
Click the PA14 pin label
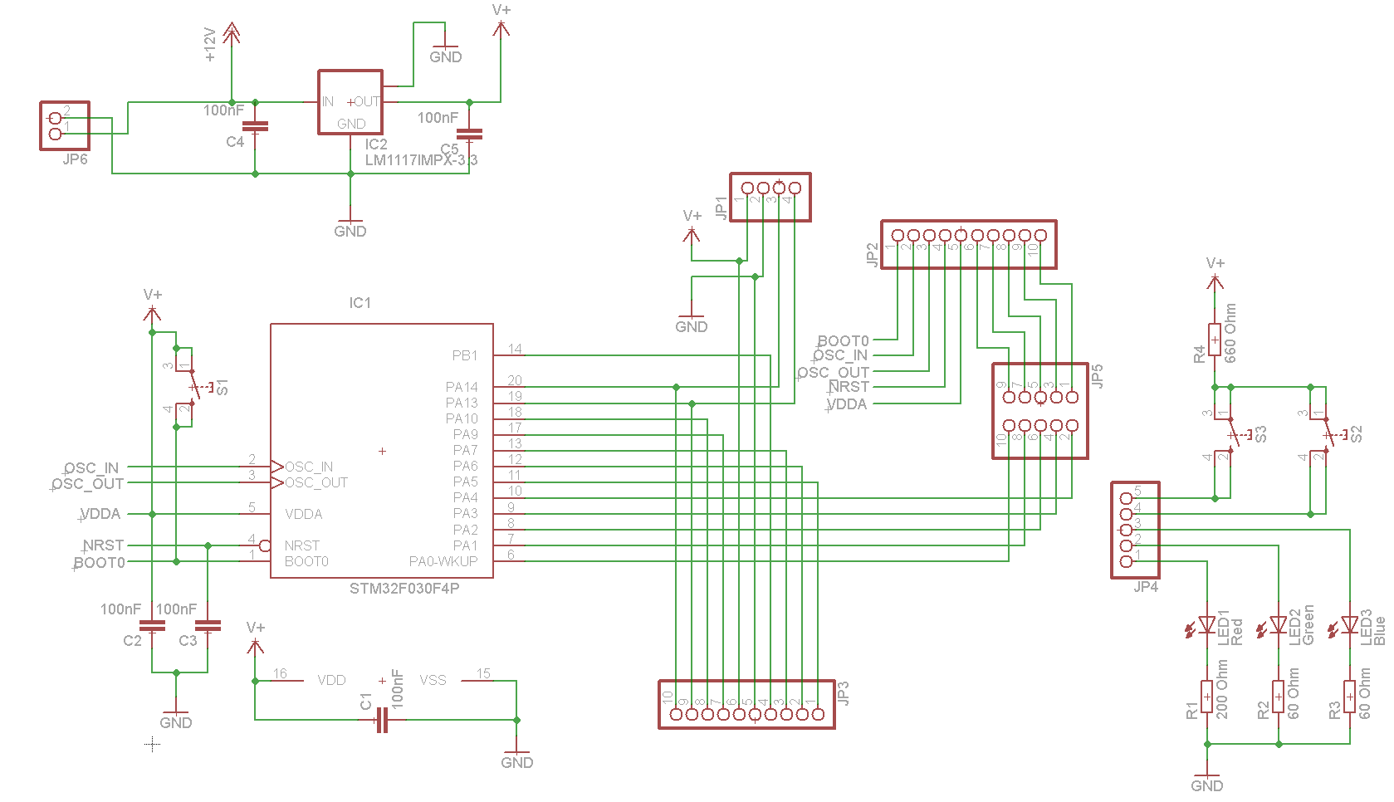(x=462, y=387)
